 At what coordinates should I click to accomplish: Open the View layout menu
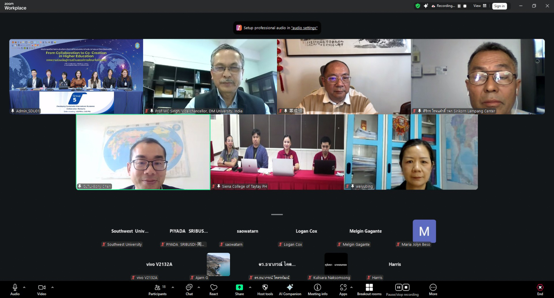pyautogui.click(x=480, y=6)
